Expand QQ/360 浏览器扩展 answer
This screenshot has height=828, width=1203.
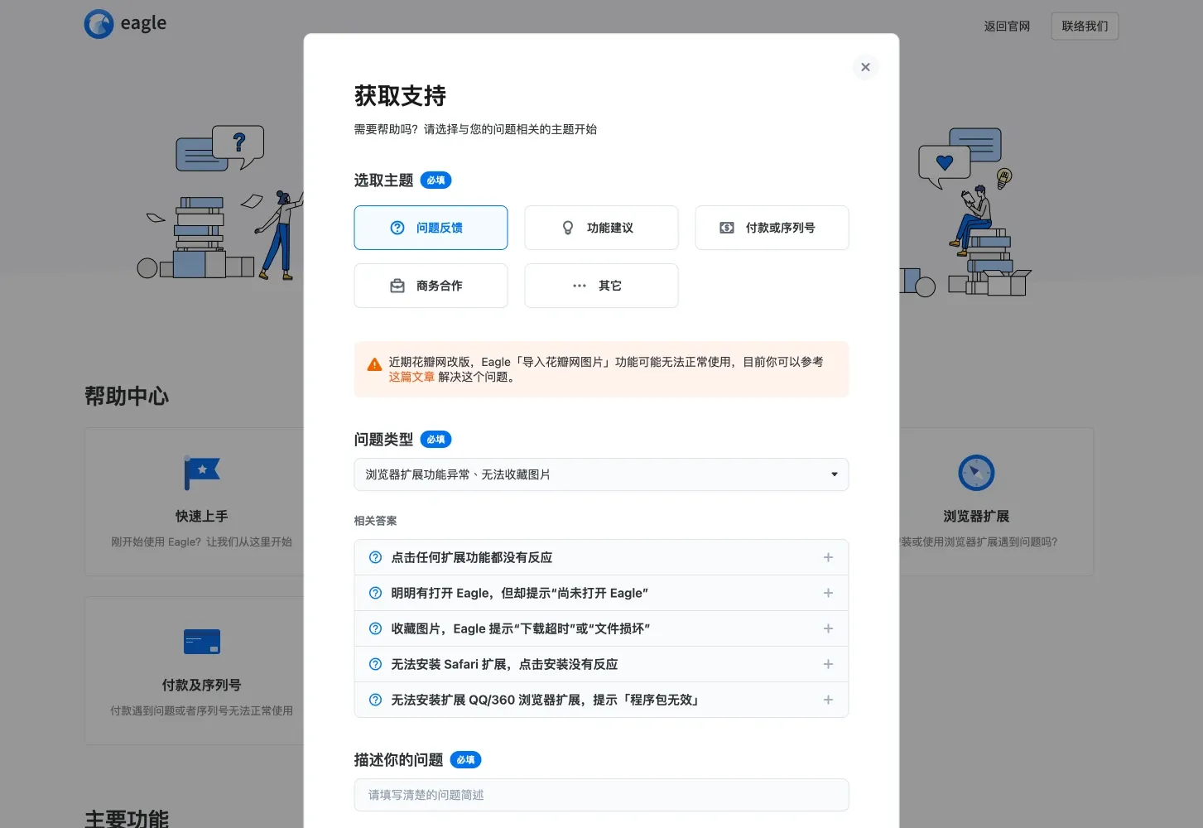coord(601,700)
